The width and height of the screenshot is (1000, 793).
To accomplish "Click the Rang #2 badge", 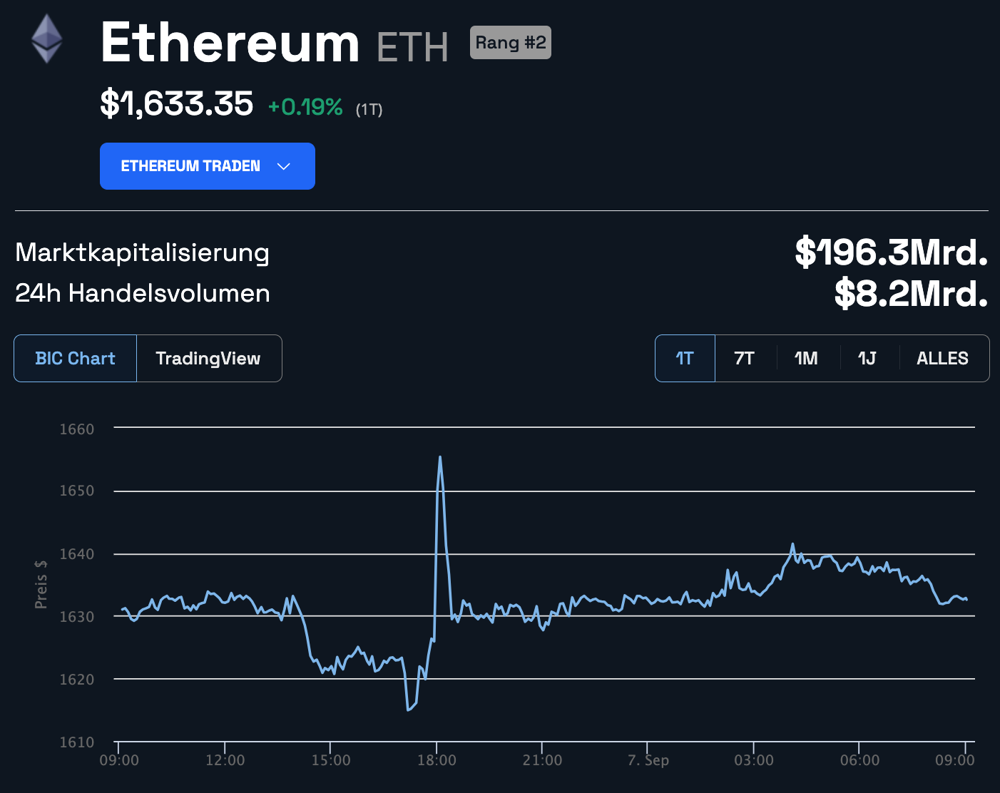I will coord(511,43).
